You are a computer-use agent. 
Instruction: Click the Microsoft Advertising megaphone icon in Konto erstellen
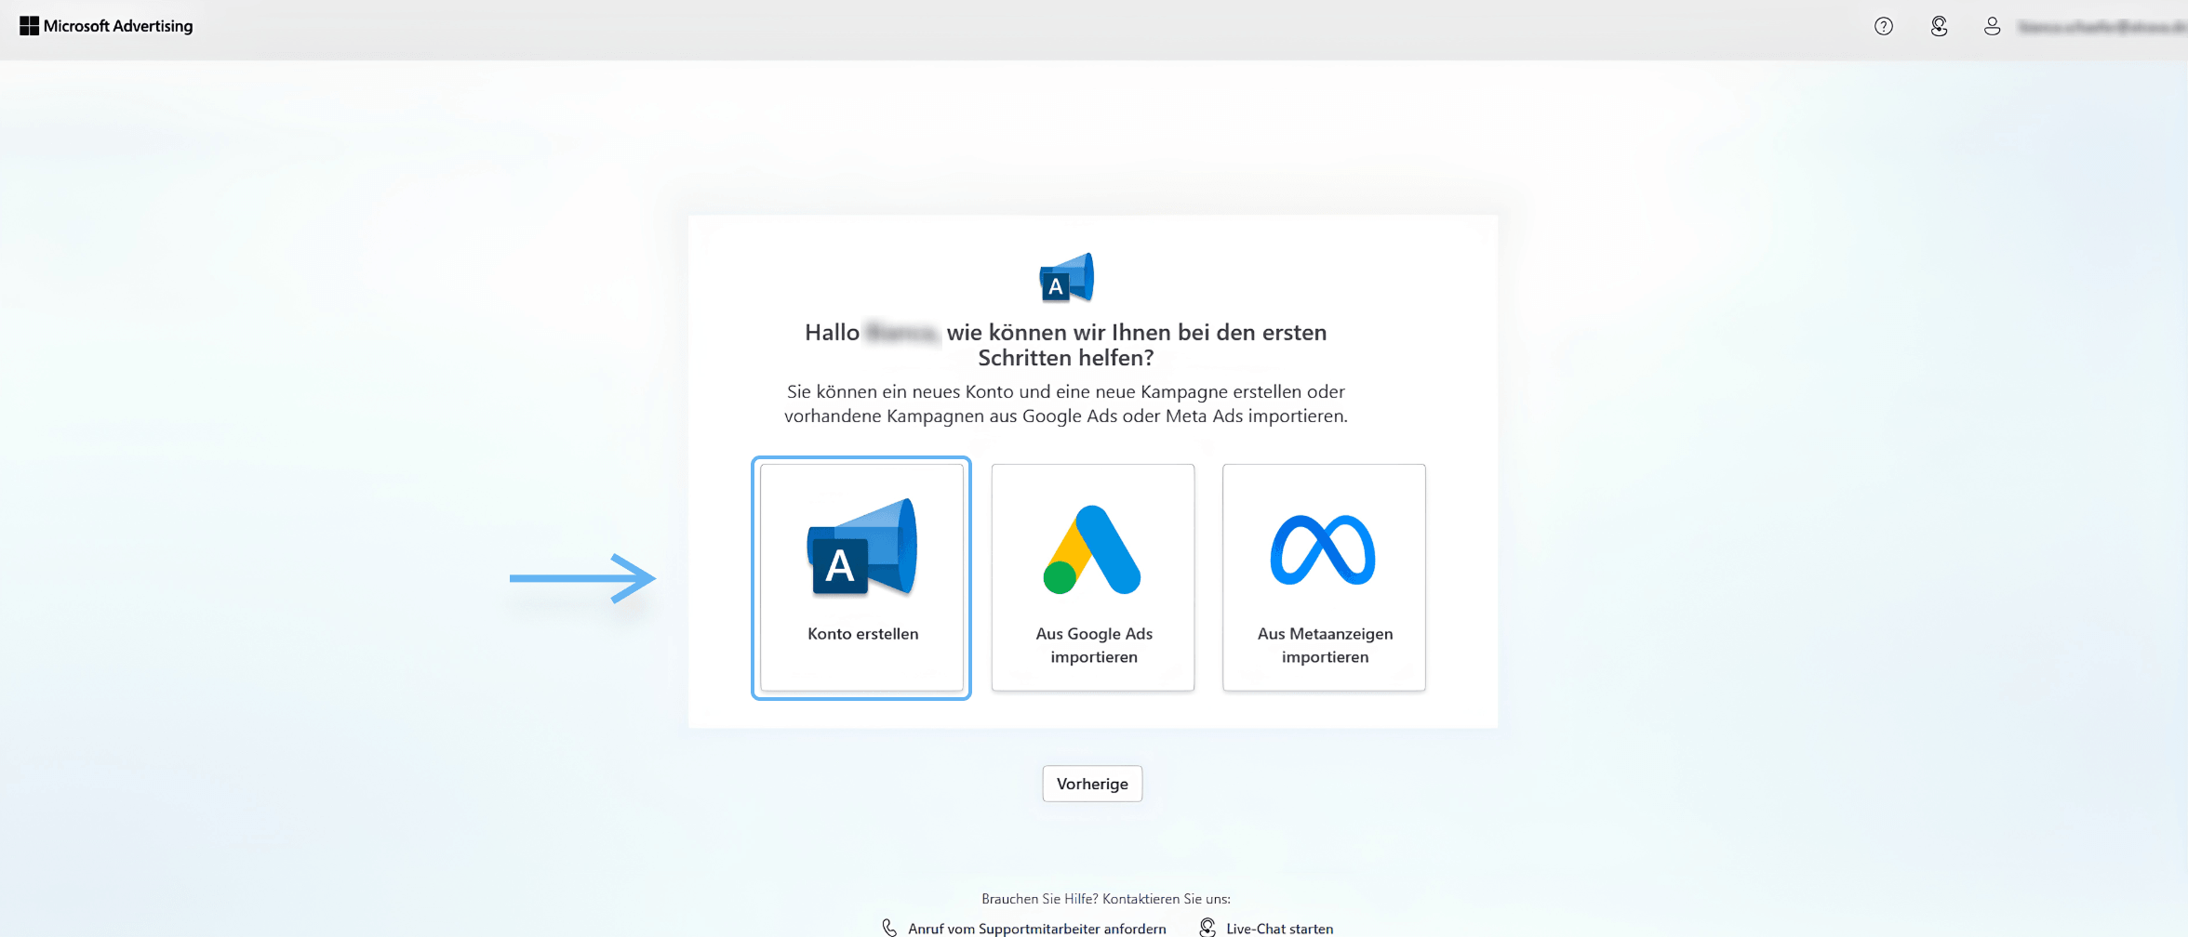coord(862,548)
